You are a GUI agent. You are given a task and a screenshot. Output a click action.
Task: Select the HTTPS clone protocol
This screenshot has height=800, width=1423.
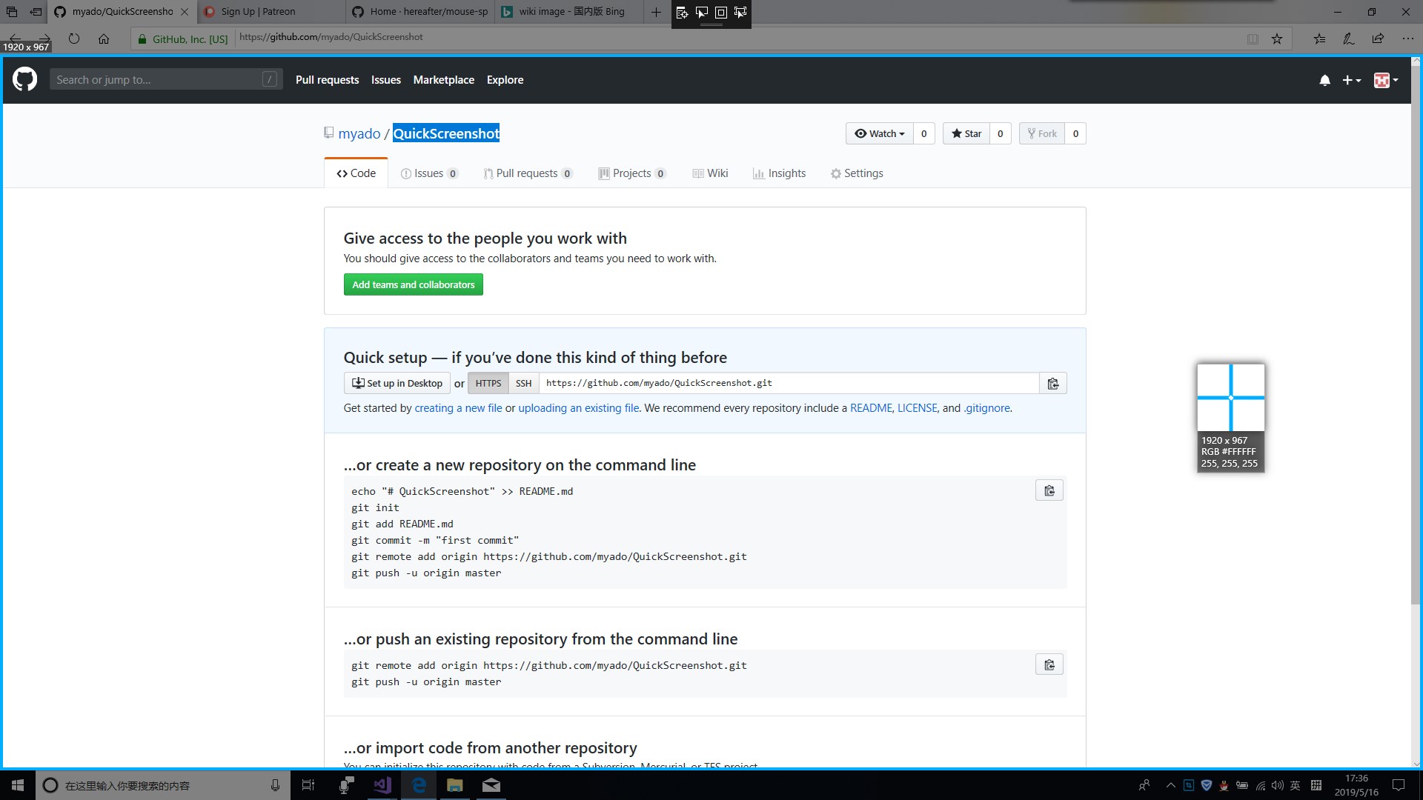[x=488, y=384]
